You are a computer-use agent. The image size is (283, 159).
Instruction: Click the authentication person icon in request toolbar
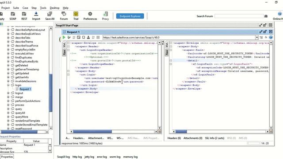tap(88, 37)
